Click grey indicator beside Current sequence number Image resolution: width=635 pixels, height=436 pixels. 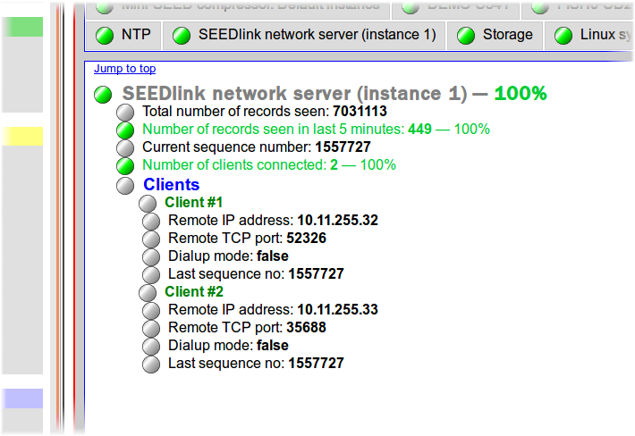(125, 148)
